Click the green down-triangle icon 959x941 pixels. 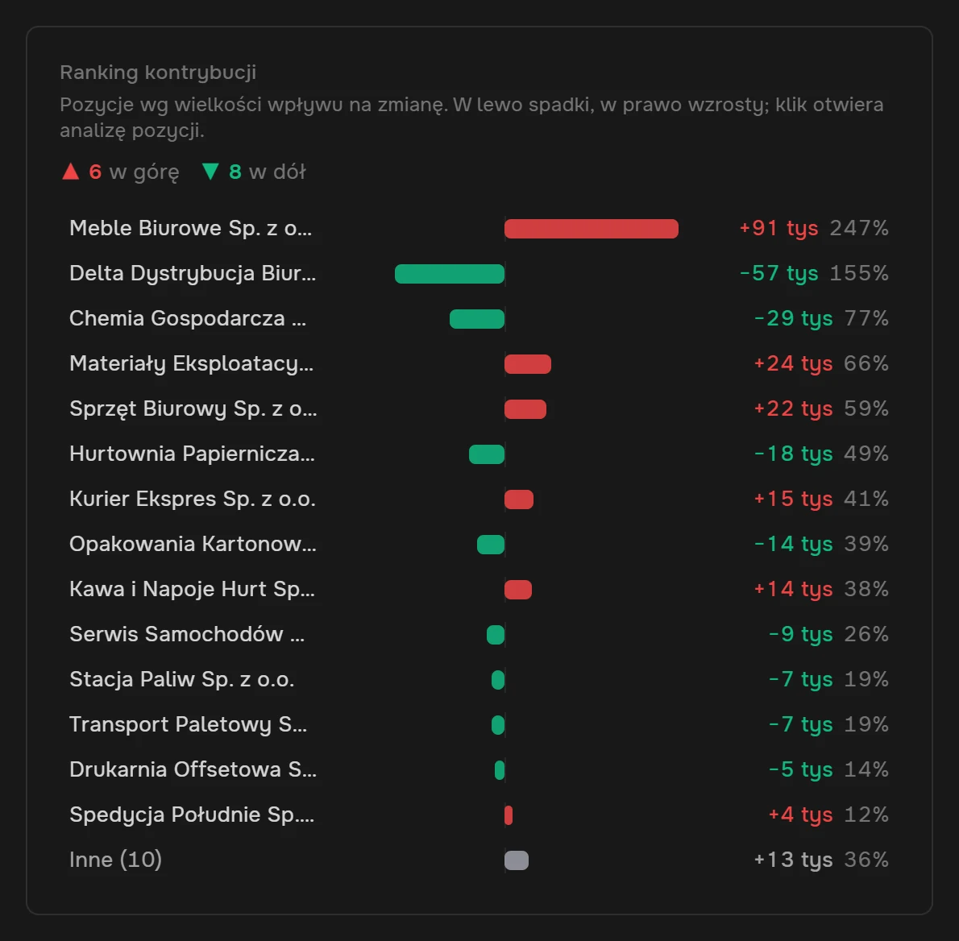[210, 172]
